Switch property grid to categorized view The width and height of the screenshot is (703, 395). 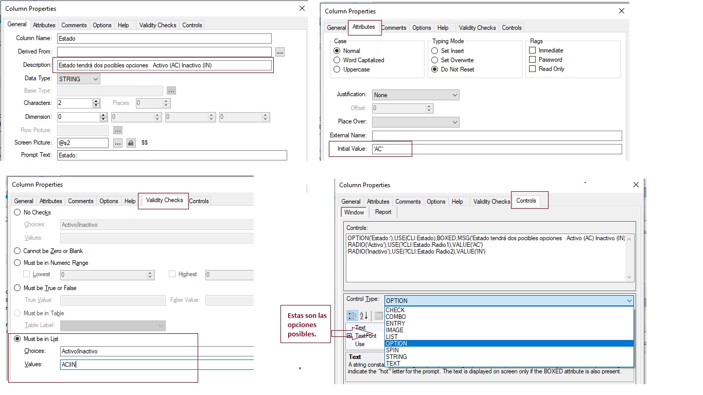tap(352, 315)
